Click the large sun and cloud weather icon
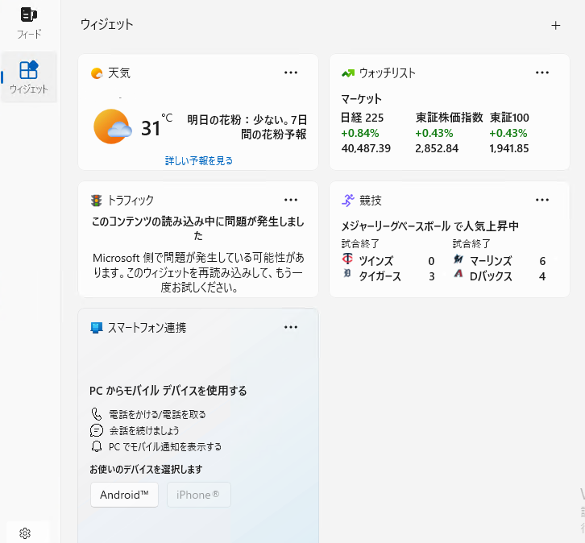 pos(112,126)
